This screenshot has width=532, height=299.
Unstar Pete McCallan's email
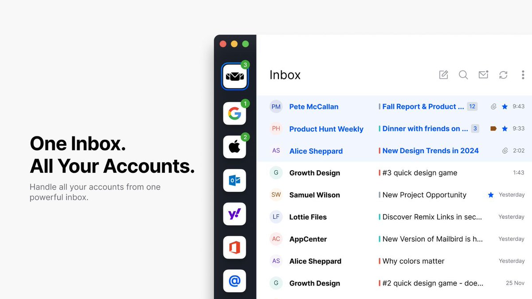point(505,106)
